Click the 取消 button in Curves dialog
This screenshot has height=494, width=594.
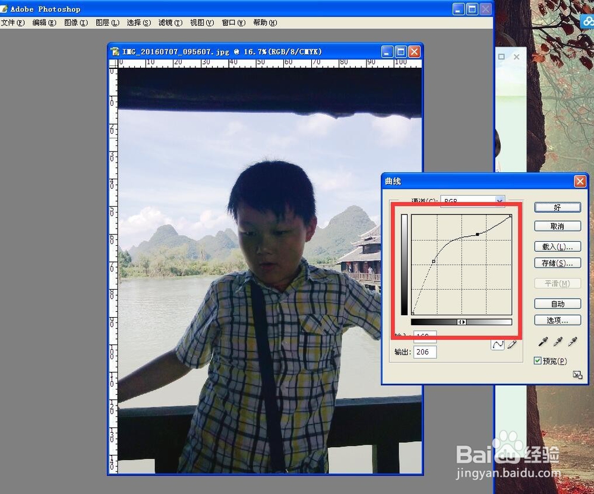coord(557,226)
